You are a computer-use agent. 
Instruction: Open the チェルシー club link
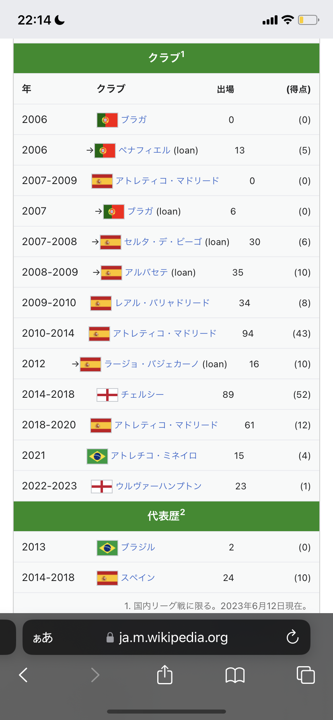(x=142, y=395)
